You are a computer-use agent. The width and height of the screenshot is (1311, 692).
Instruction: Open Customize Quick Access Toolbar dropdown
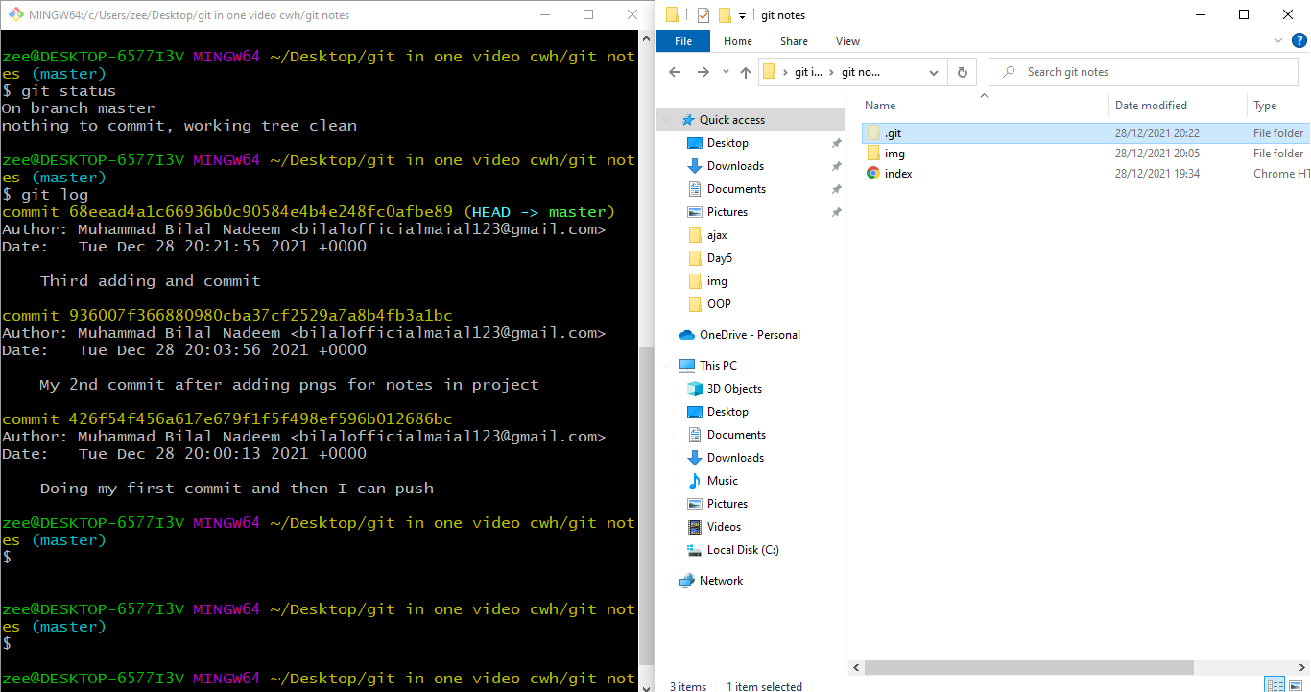coord(743,16)
